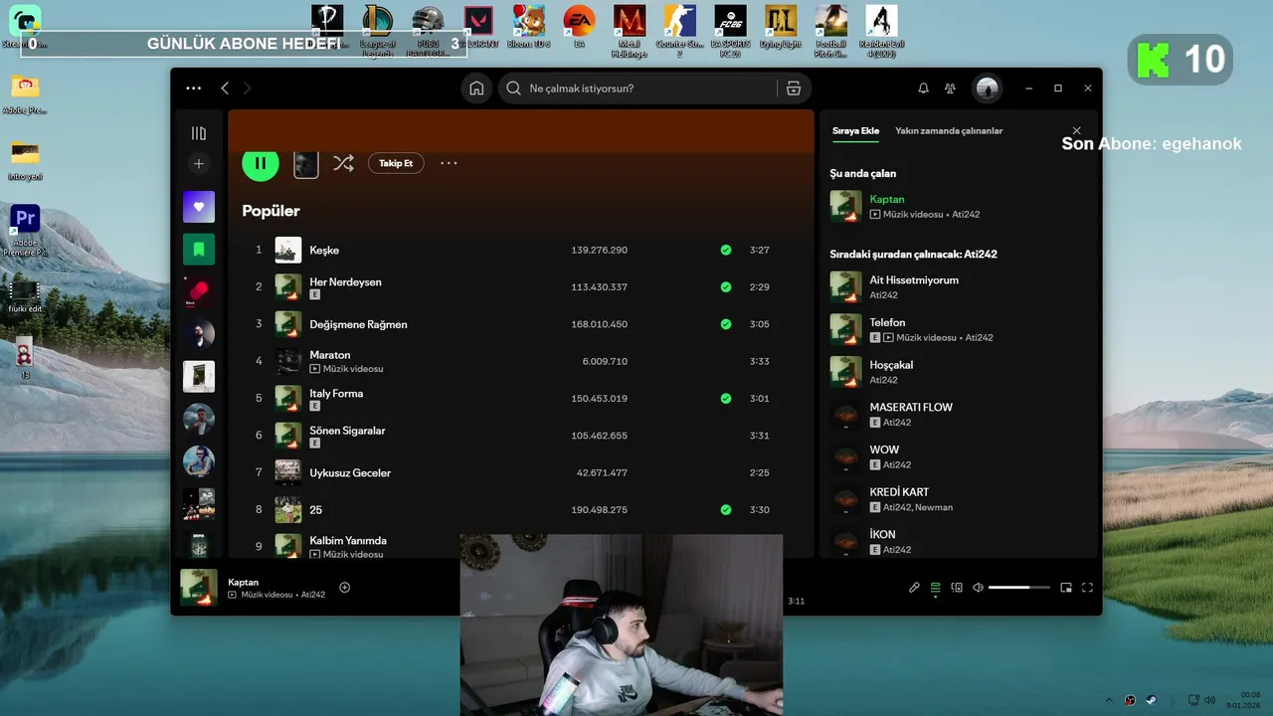Click the Steam icon in system tray
This screenshot has height=716, width=1273.
[1151, 700]
